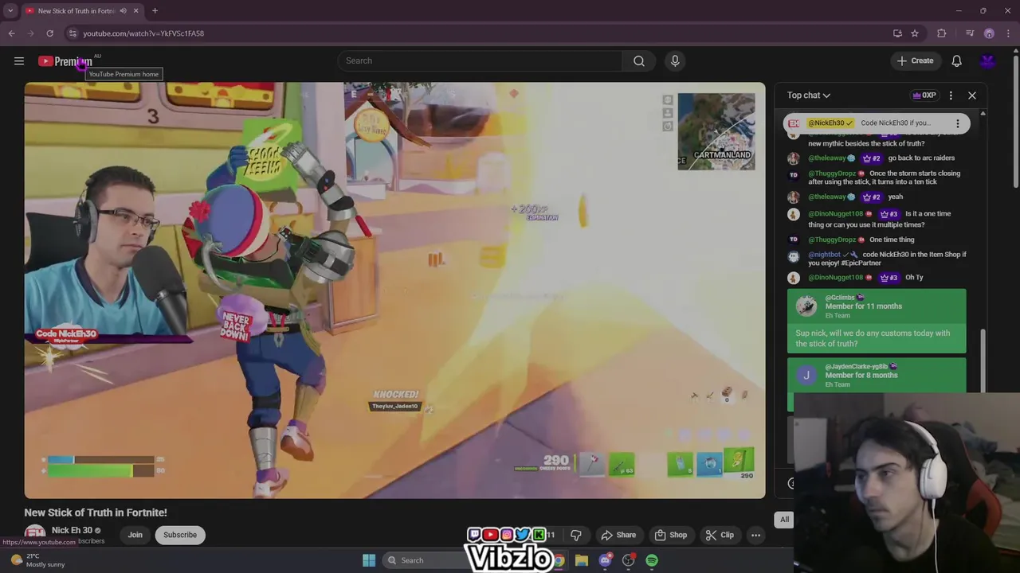This screenshot has width=1020, height=573.
Task: Open the Windows Start menu
Action: point(369,560)
